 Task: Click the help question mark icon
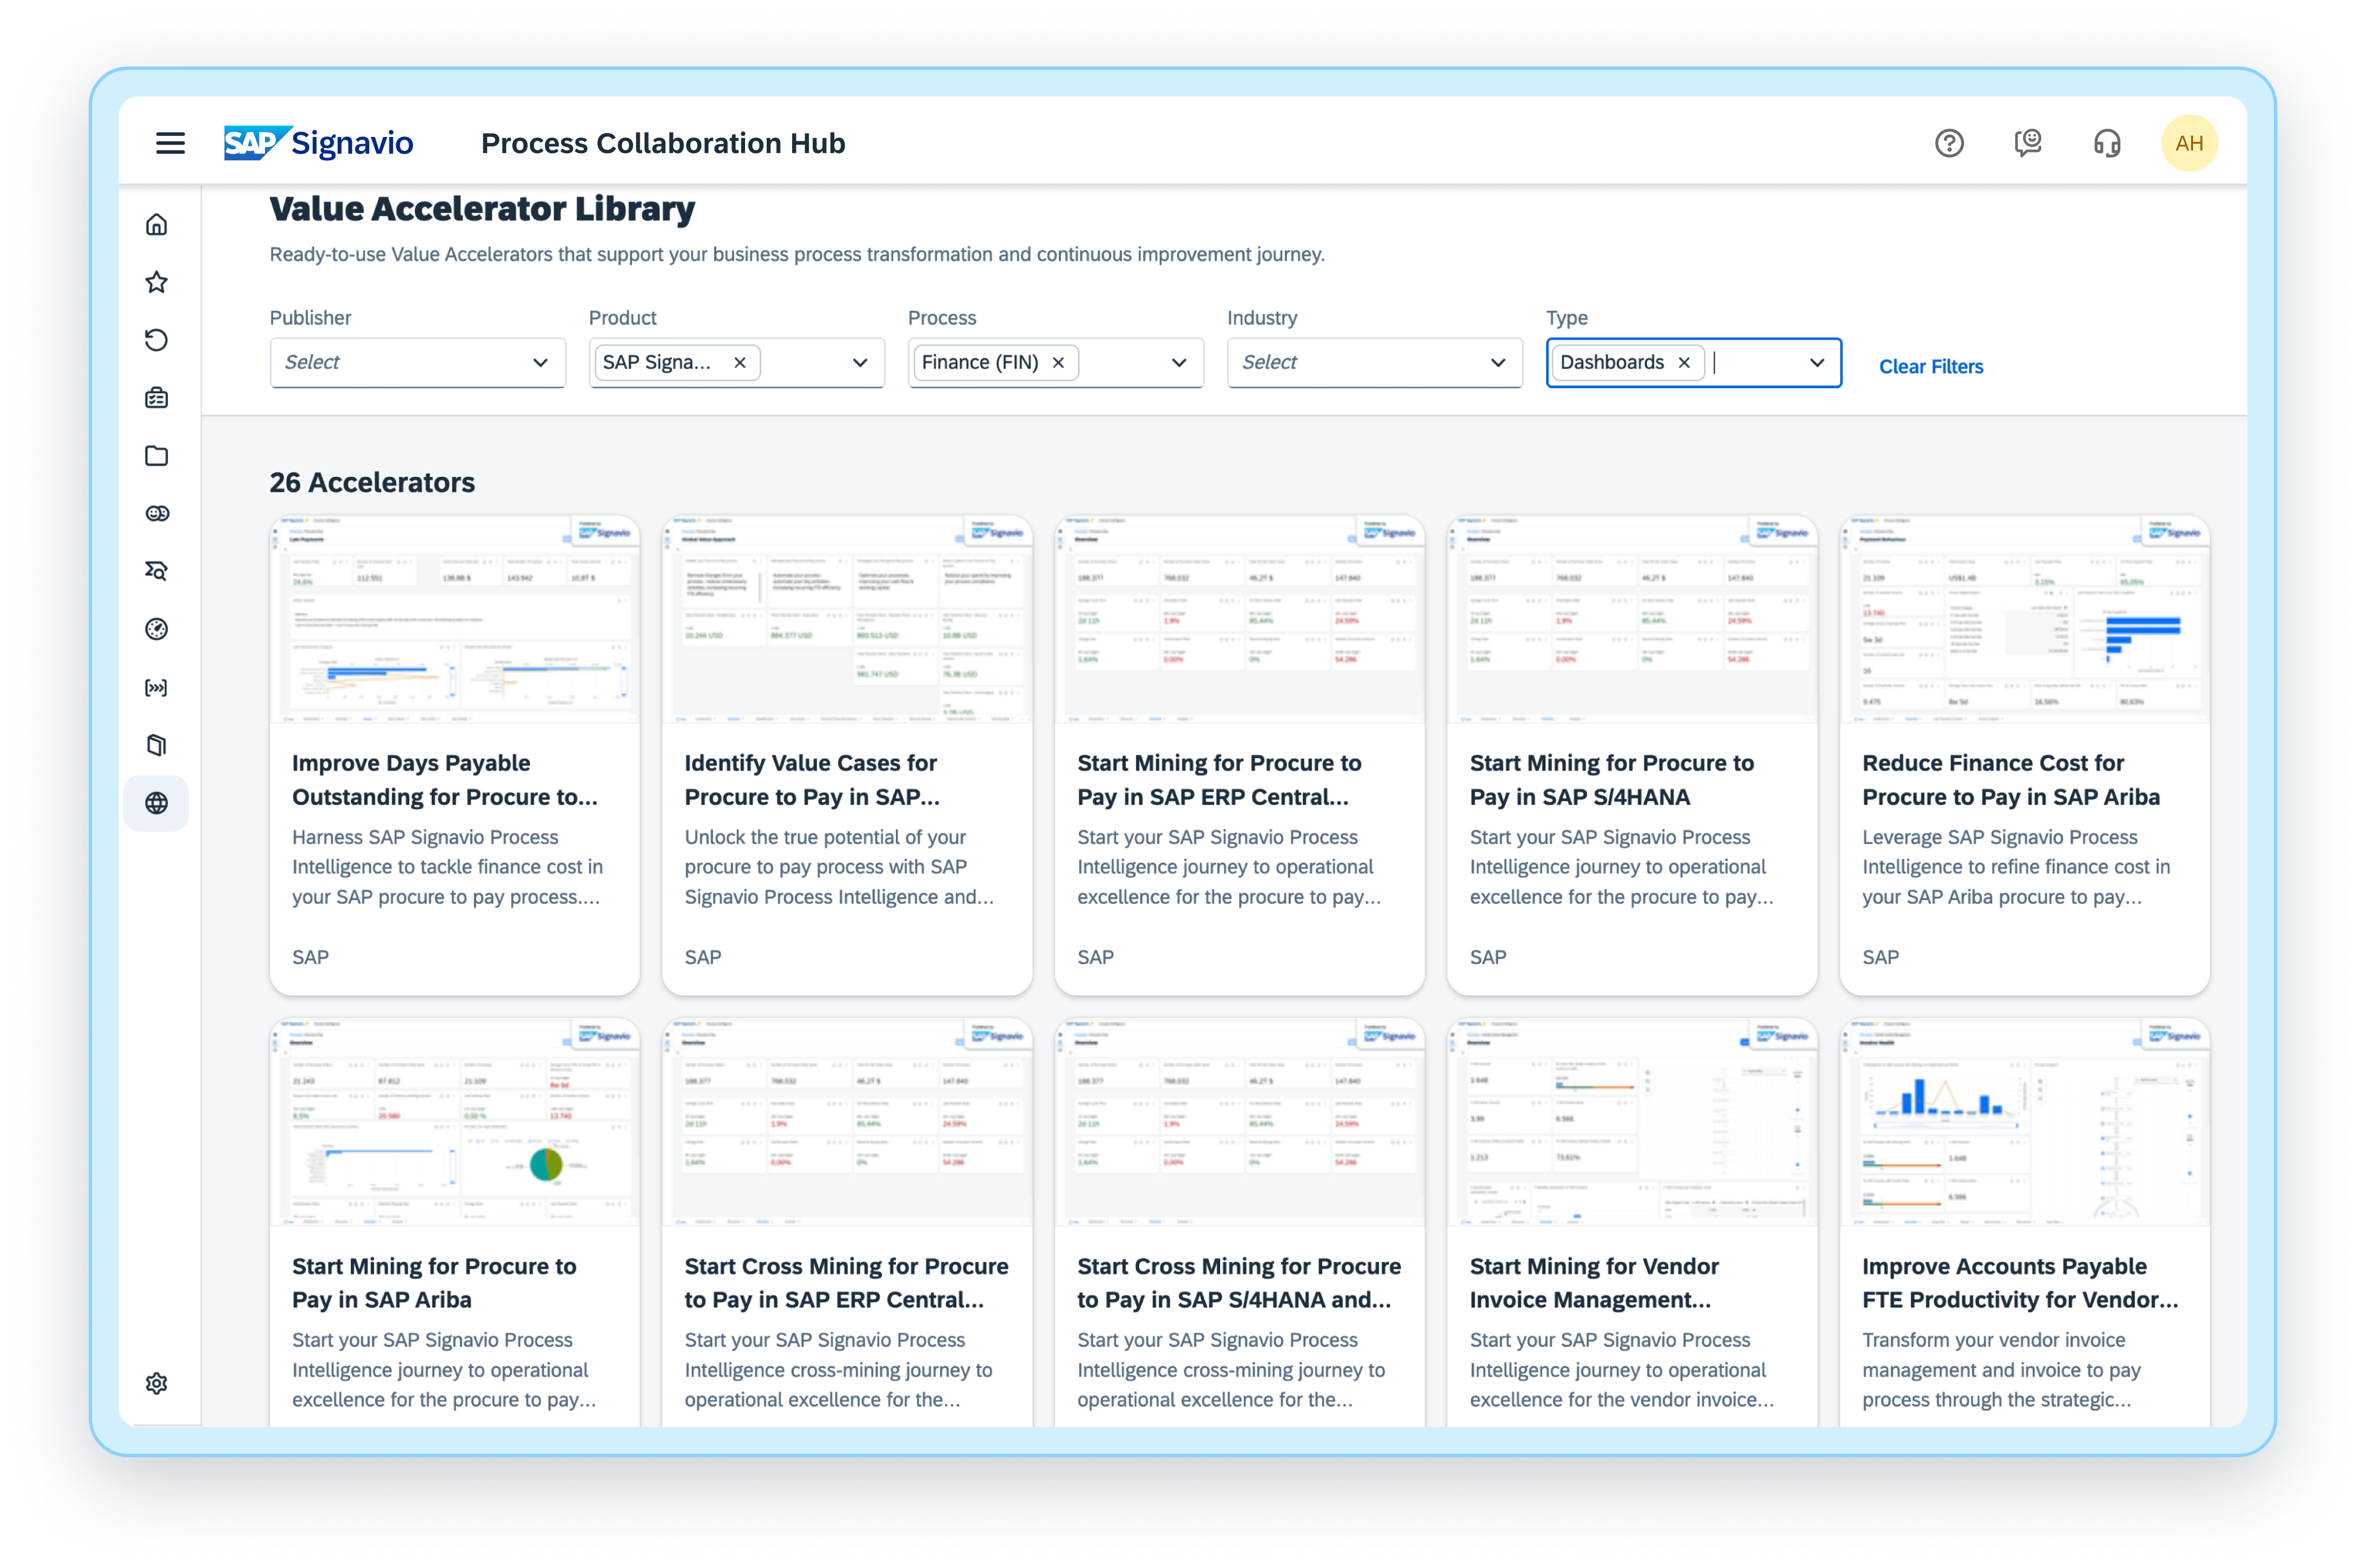[x=1948, y=143]
